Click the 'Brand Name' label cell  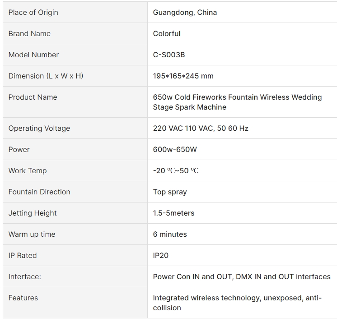(x=75, y=33)
